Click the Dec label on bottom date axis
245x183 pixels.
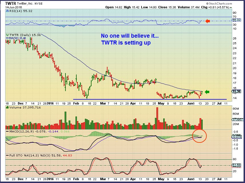21,179
